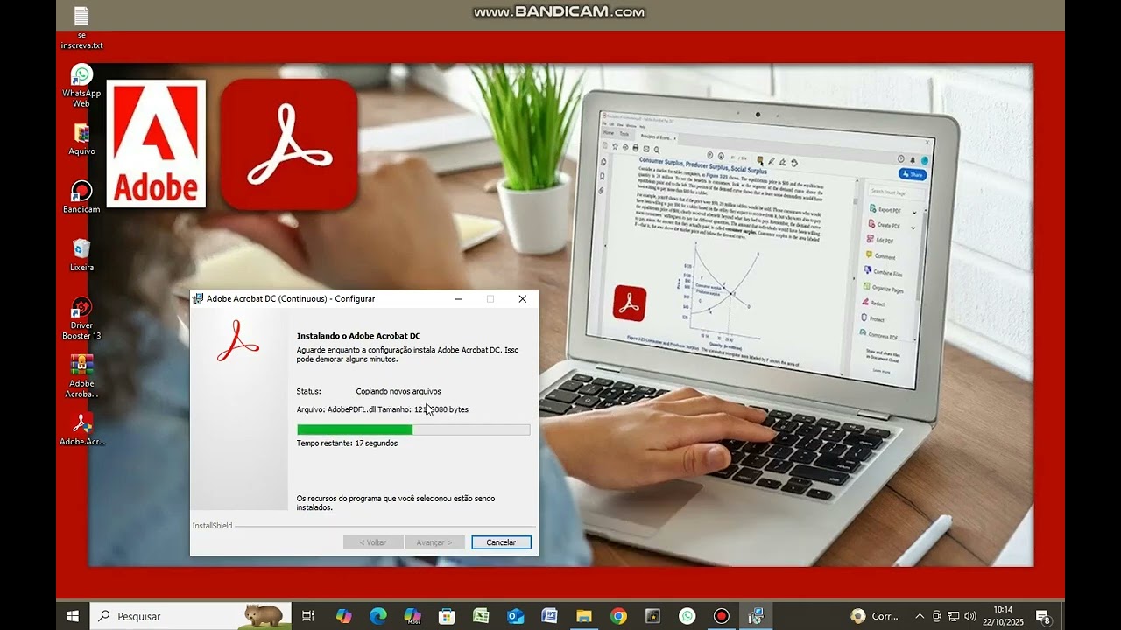Switch to the Bandicam recorder taskbar icon

(722, 616)
